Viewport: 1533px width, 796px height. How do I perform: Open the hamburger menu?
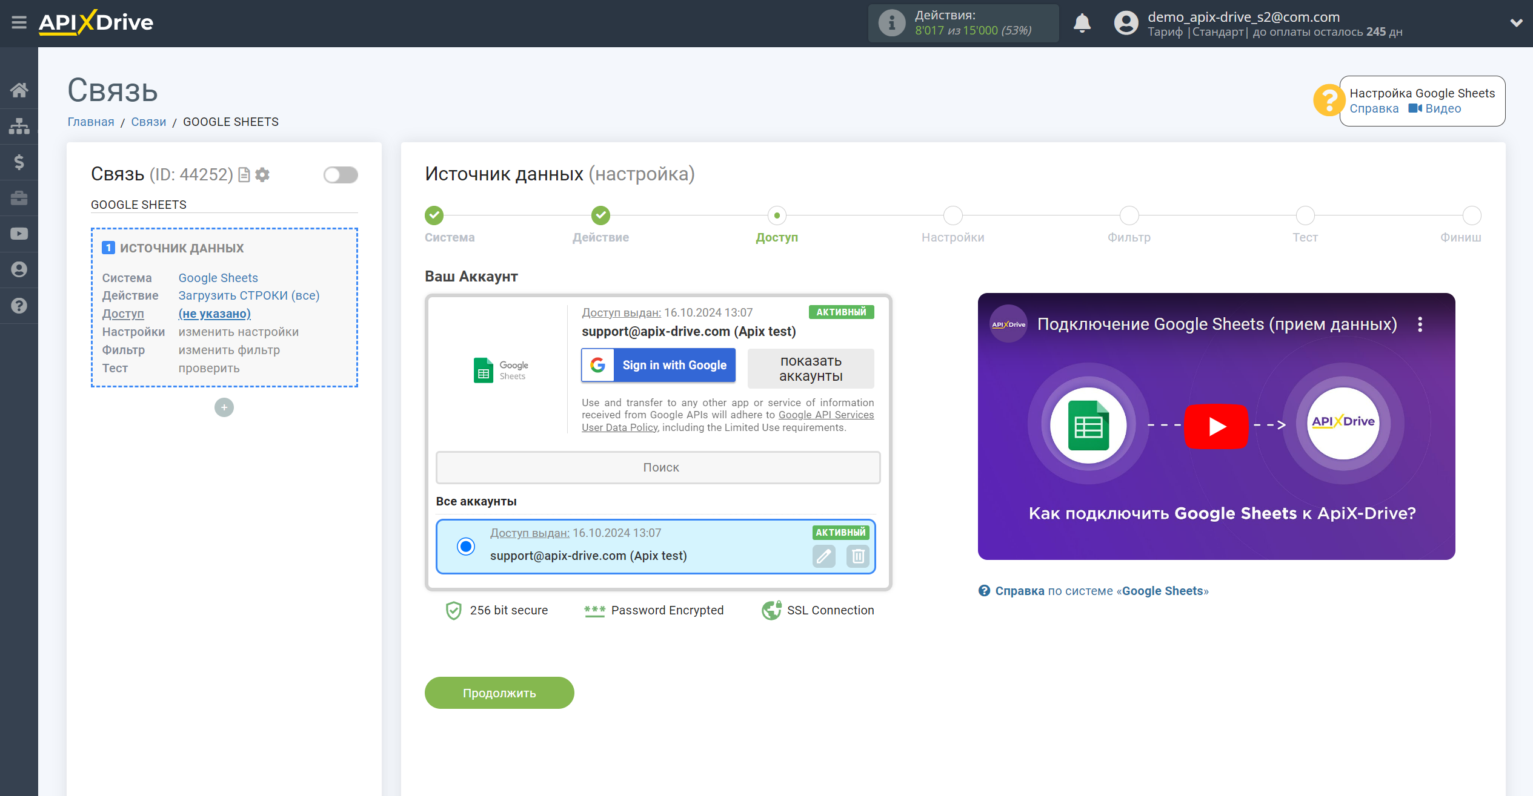click(x=19, y=22)
